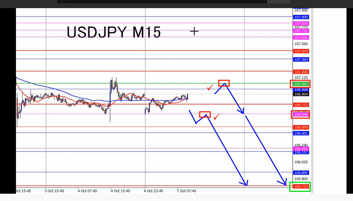The width and height of the screenshot is (353, 201).
Task: Click the 105.805 price axis value
Action: click(x=301, y=179)
